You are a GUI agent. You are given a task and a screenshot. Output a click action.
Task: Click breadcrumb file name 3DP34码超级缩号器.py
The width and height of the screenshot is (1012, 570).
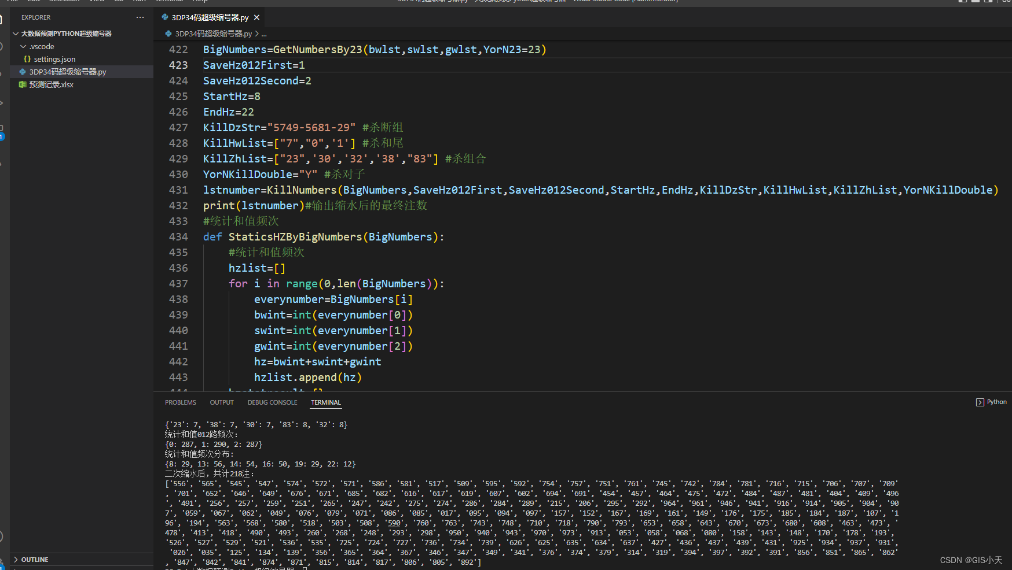pyautogui.click(x=214, y=34)
